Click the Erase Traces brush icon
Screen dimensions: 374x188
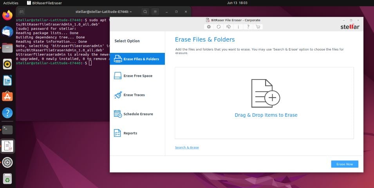[118, 95]
